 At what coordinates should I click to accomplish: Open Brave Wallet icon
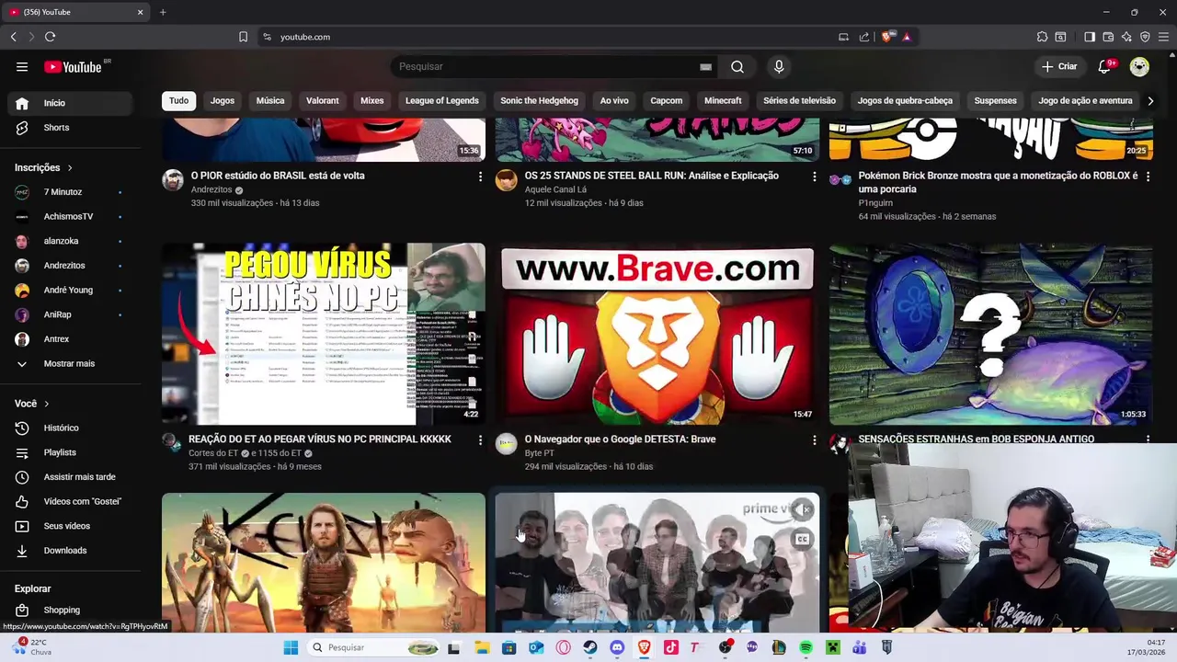pos(1108,37)
